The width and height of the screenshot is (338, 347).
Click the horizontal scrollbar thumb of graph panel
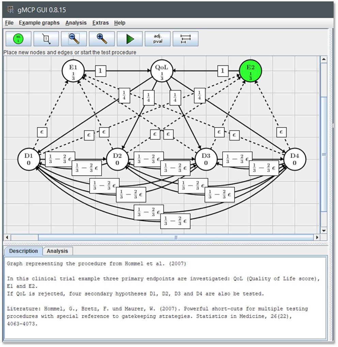point(176,237)
